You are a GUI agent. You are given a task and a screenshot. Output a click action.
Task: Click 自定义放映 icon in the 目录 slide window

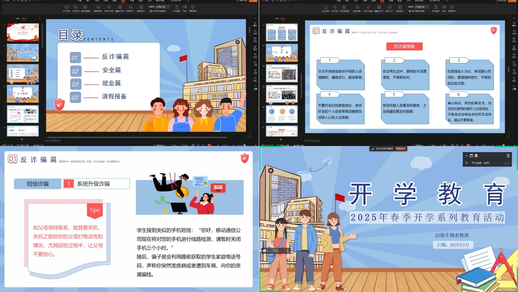(108, 8)
